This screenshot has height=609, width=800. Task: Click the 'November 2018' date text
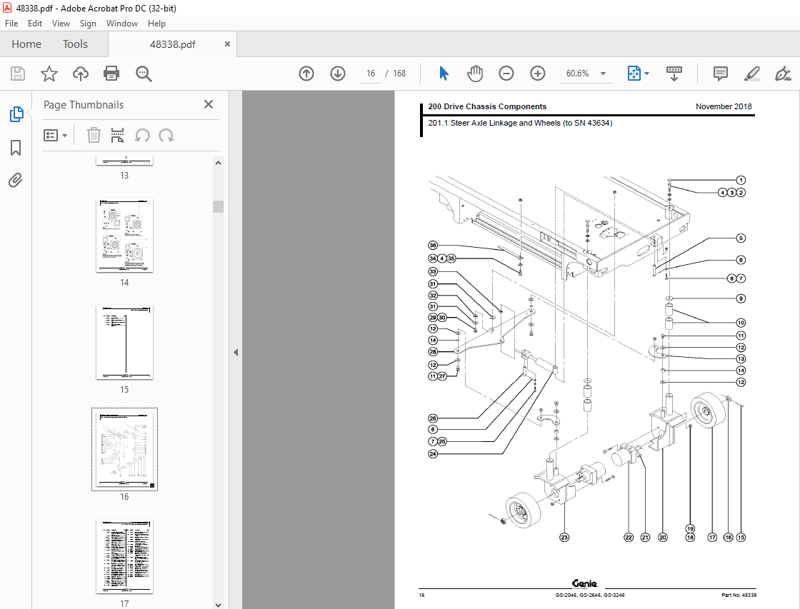coord(724,106)
